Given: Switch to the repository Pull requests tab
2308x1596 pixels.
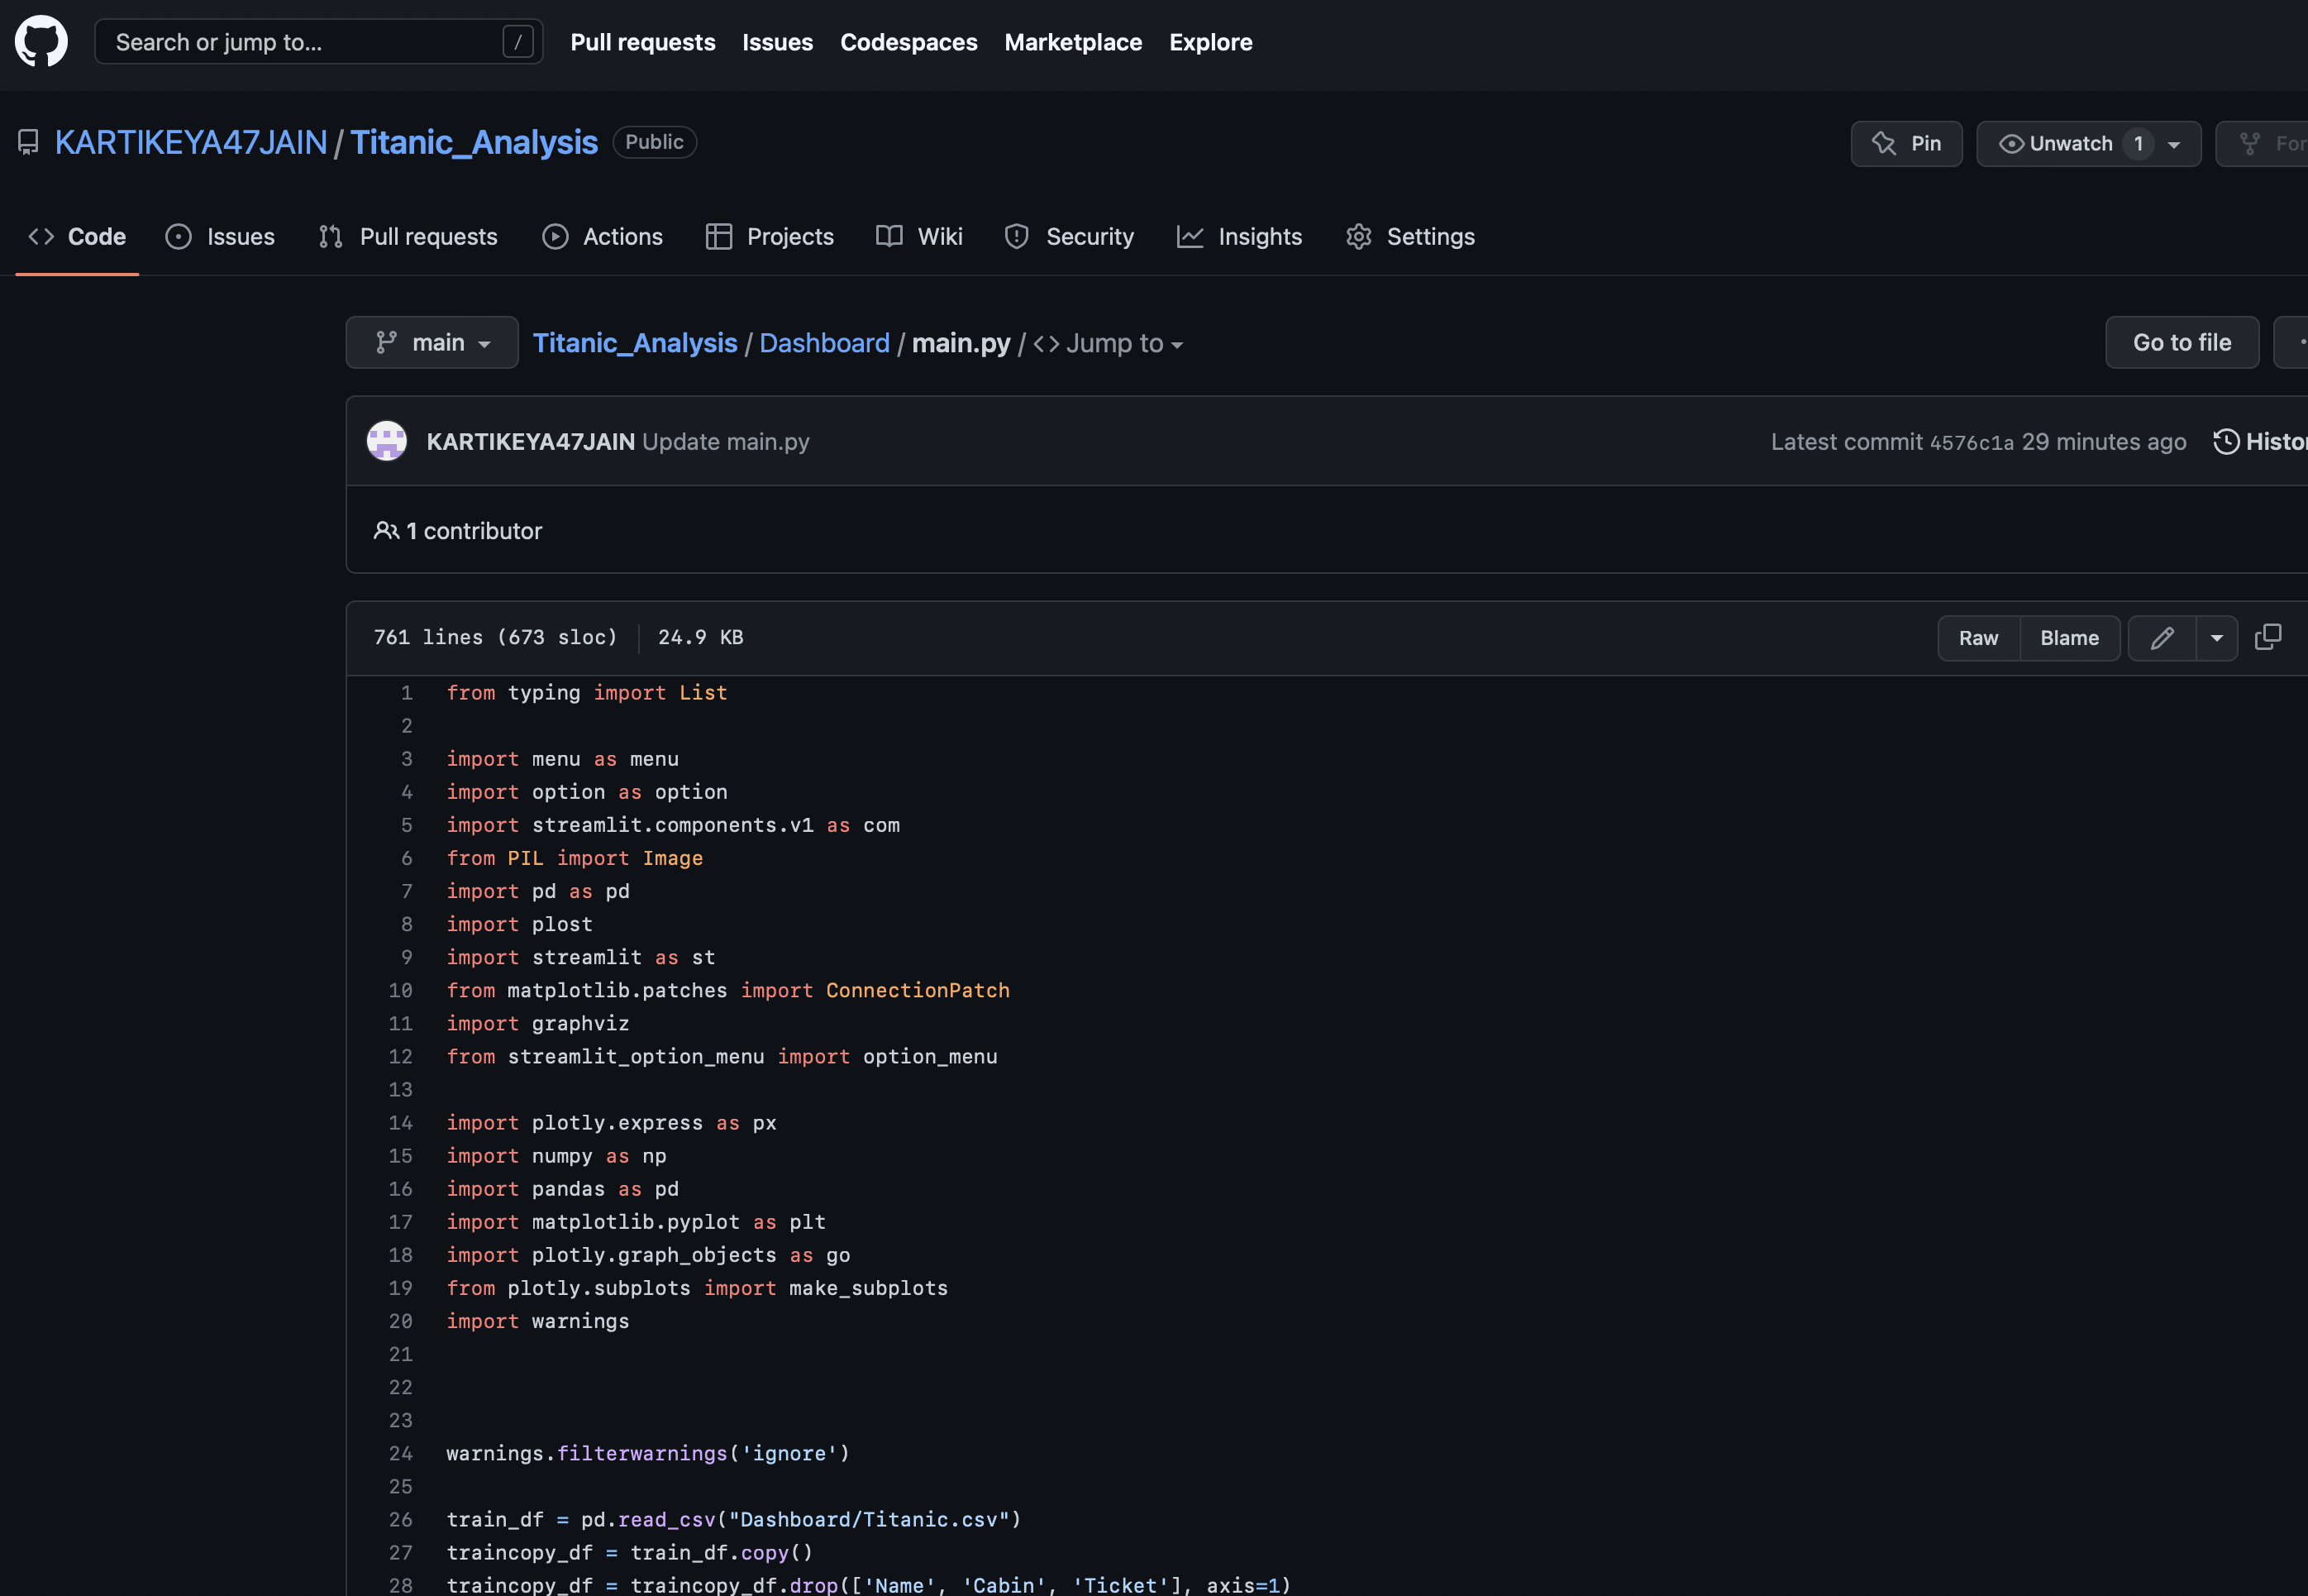Looking at the screenshot, I should tap(408, 237).
